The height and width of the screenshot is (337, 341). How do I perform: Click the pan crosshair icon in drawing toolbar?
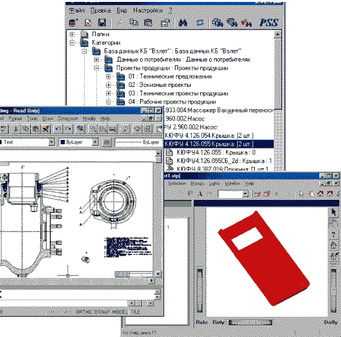coord(138,129)
